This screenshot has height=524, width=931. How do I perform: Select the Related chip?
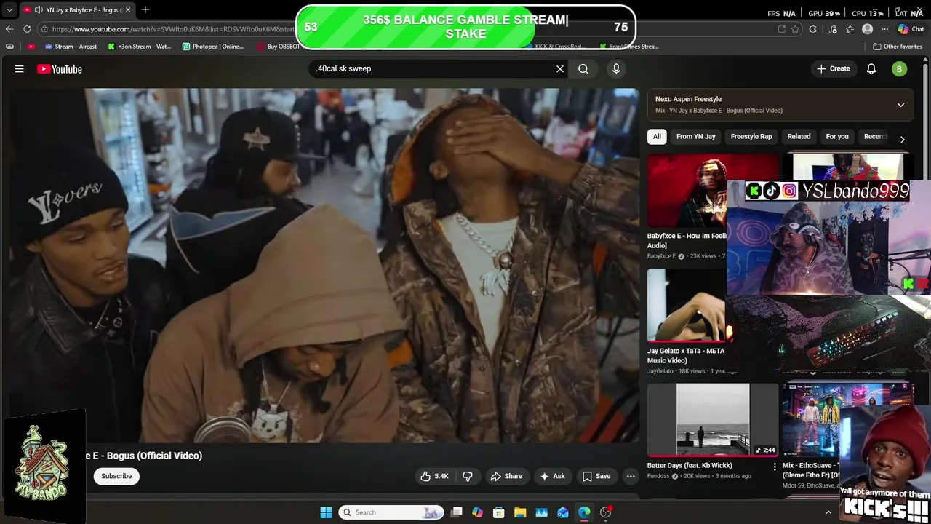click(x=799, y=136)
